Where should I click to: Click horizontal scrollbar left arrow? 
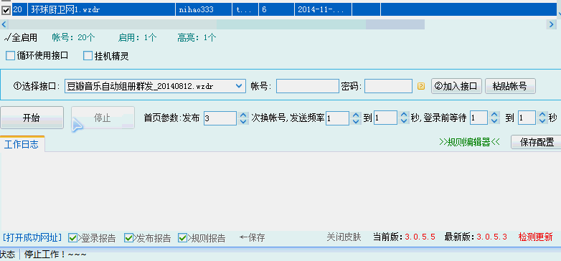[4, 24]
